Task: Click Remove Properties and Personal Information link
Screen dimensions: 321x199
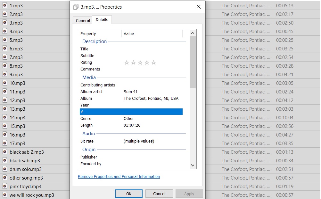Action: 119,177
